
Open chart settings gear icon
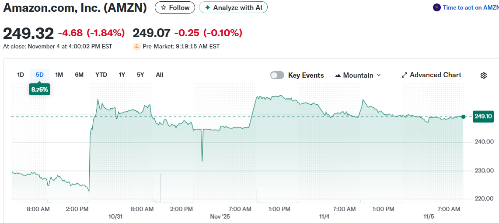tap(483, 75)
